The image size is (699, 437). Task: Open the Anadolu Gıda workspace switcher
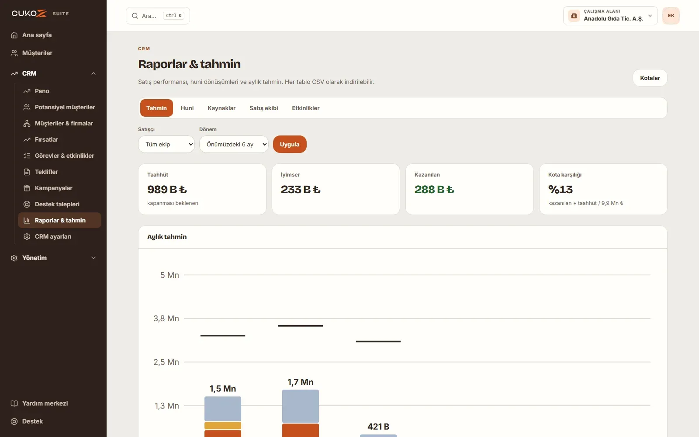click(610, 16)
